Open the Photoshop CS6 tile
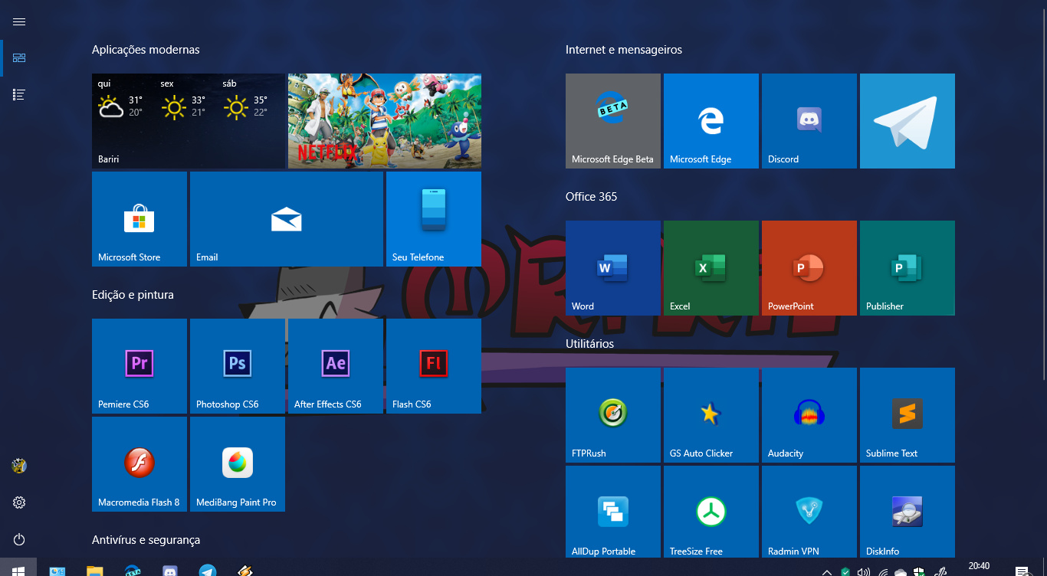1047x576 pixels. tap(238, 366)
